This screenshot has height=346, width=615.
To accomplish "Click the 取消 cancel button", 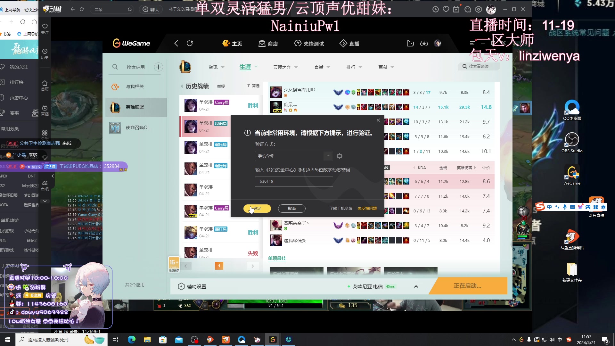I will (x=292, y=209).
